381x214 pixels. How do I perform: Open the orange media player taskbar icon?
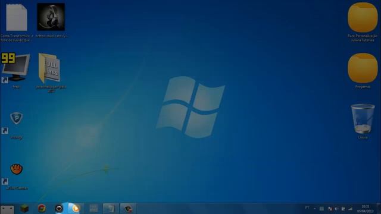(x=76, y=209)
